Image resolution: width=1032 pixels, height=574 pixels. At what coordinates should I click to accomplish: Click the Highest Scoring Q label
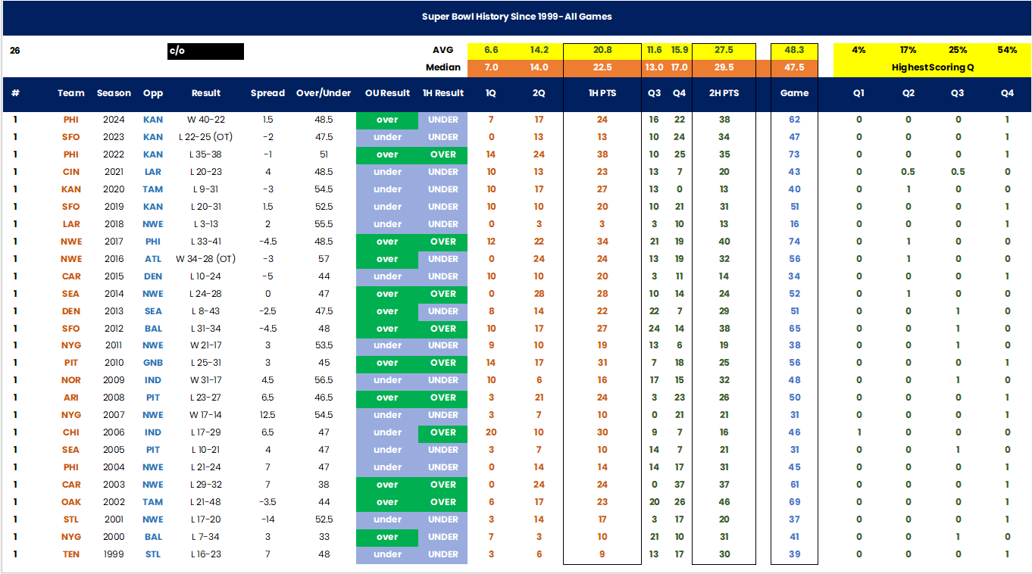coord(931,67)
